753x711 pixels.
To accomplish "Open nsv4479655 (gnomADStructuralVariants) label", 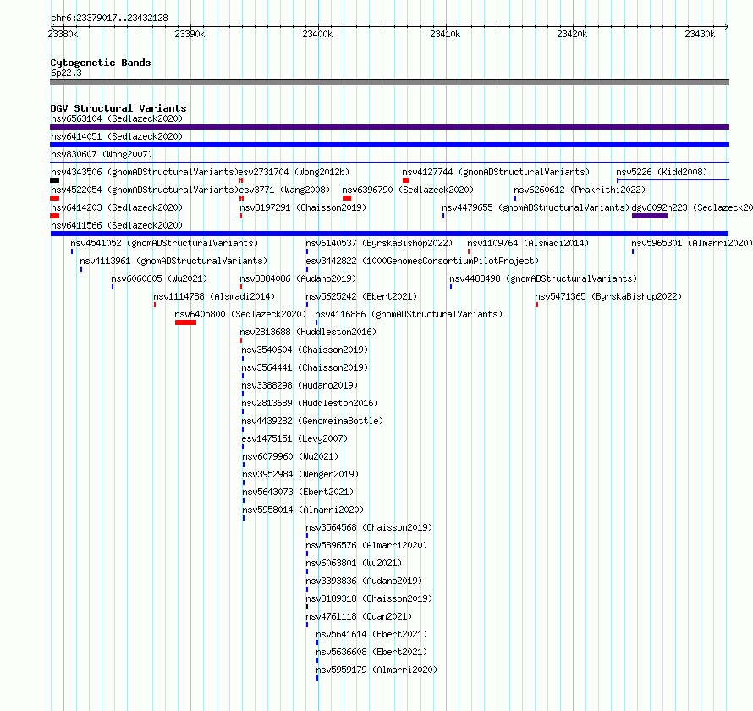I will coord(536,207).
